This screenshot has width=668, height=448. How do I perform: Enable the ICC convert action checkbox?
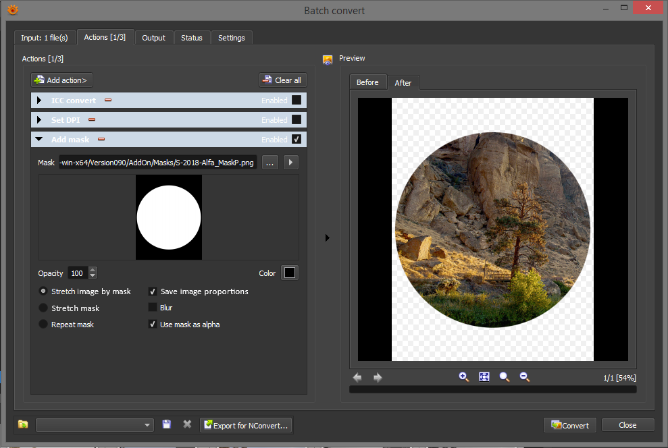[x=297, y=101]
